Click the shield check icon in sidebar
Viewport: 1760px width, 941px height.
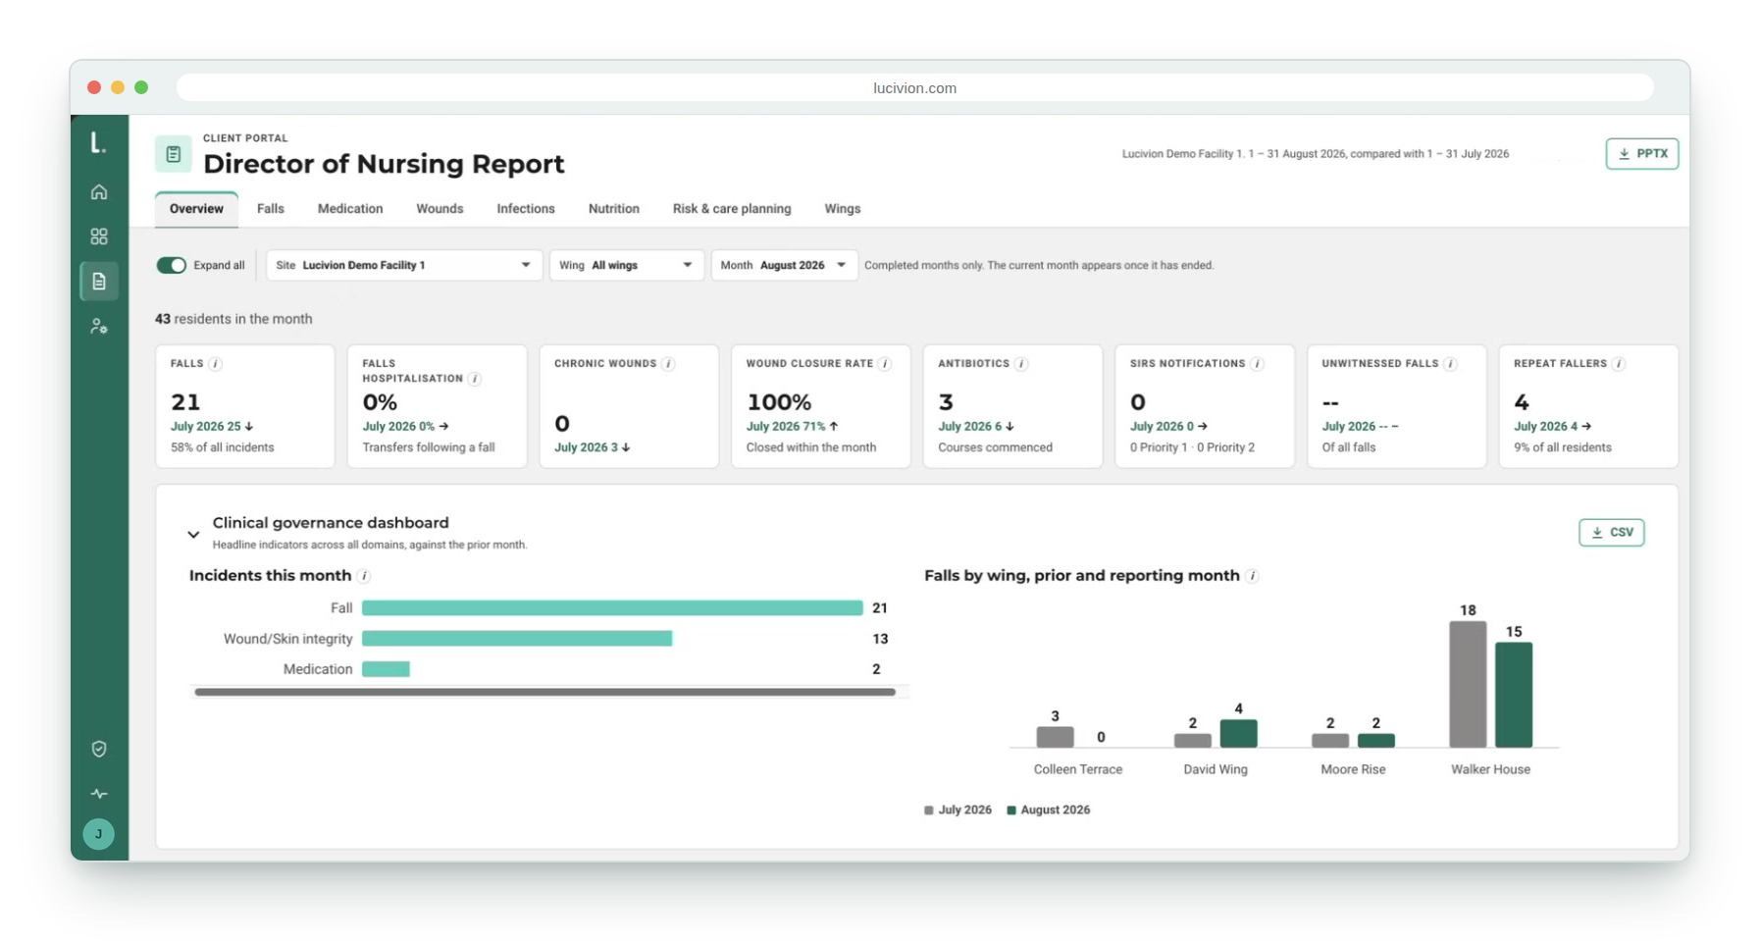click(x=99, y=749)
